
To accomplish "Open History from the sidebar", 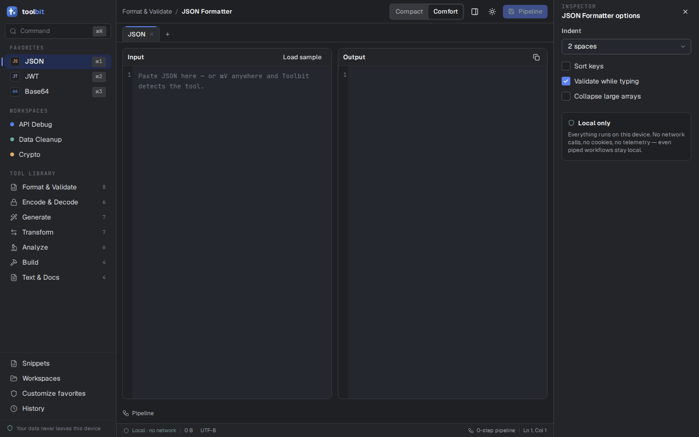I will coord(58,408).
